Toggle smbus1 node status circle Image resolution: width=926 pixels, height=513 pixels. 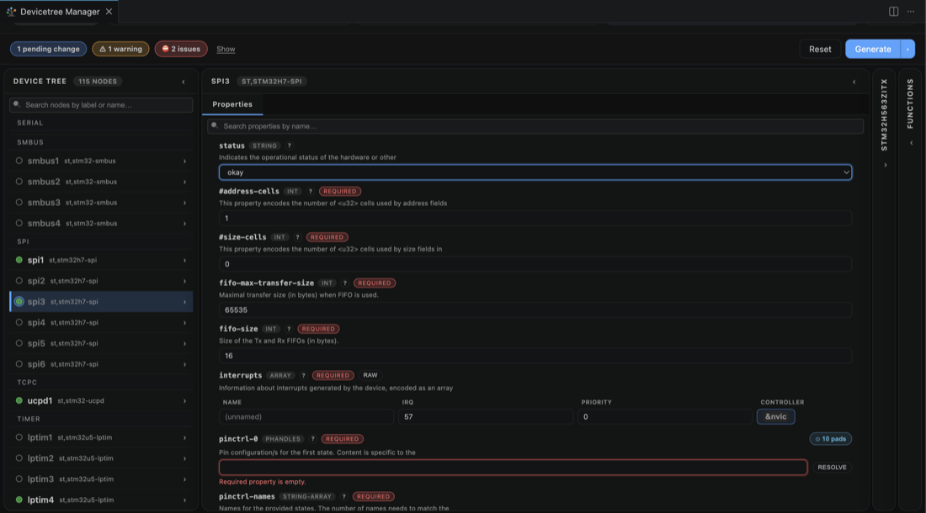(x=19, y=161)
